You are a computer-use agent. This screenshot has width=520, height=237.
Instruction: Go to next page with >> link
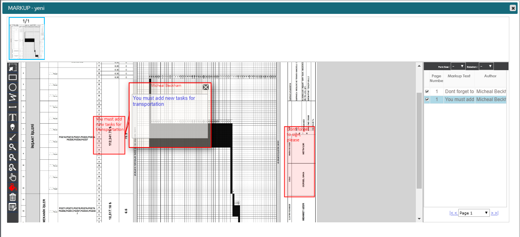pos(494,213)
